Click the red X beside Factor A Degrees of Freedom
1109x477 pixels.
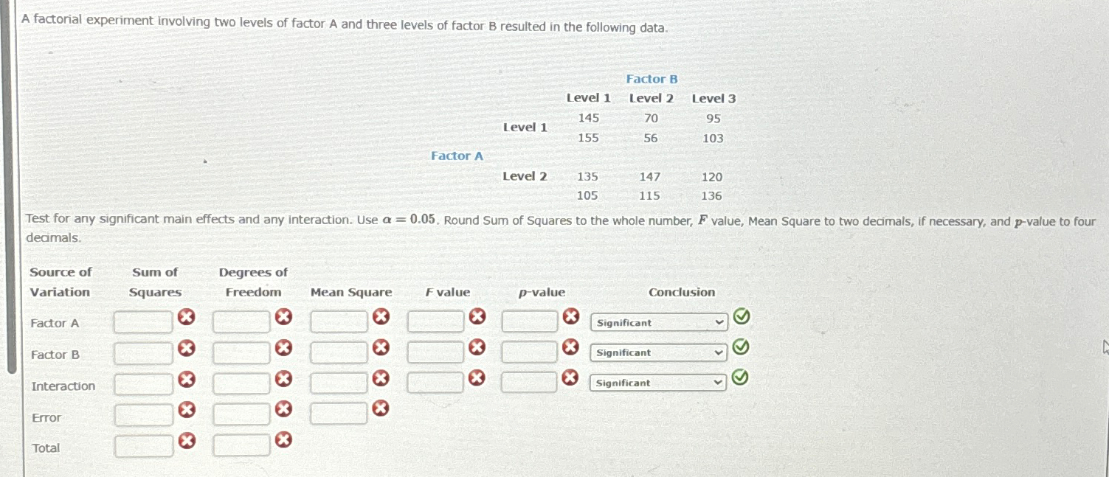pos(285,317)
